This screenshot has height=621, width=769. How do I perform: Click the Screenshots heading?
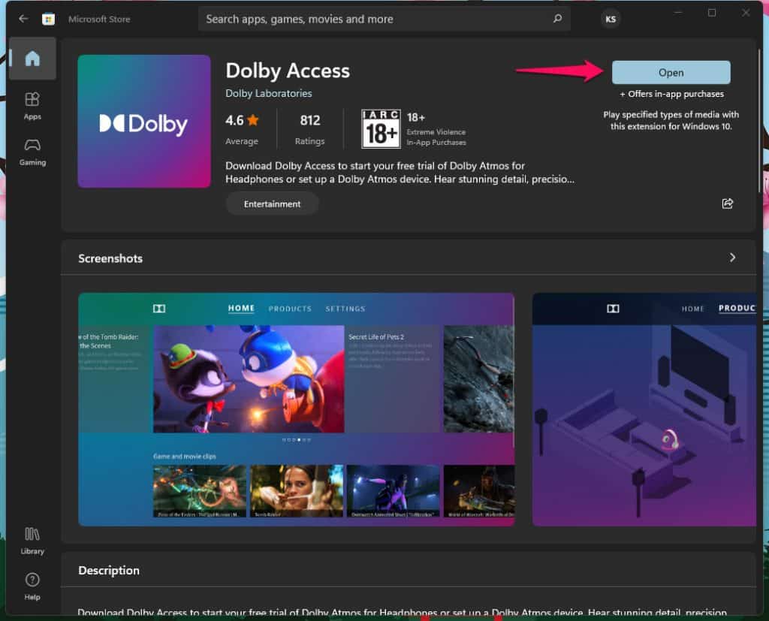pos(110,258)
